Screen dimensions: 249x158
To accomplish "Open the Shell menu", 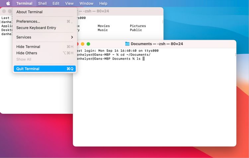I will [42, 3].
